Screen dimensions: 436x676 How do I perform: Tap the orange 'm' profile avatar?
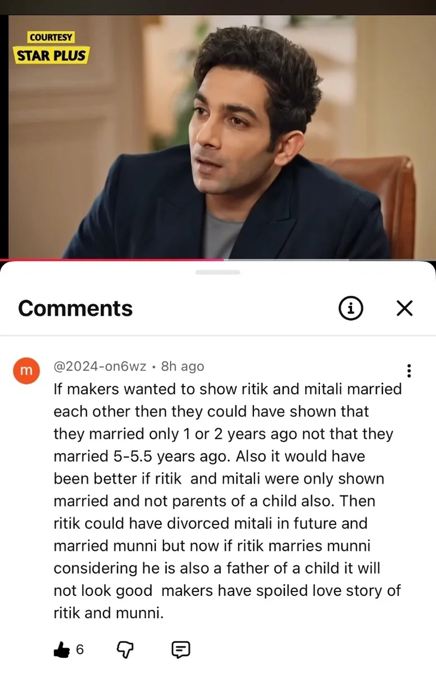tap(26, 371)
